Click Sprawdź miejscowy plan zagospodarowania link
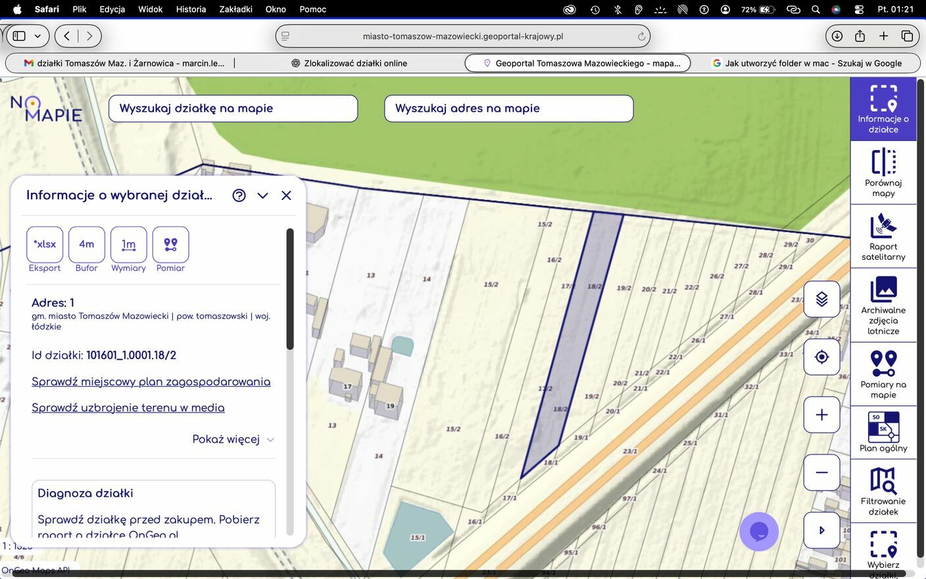926x579 pixels. coord(151,382)
